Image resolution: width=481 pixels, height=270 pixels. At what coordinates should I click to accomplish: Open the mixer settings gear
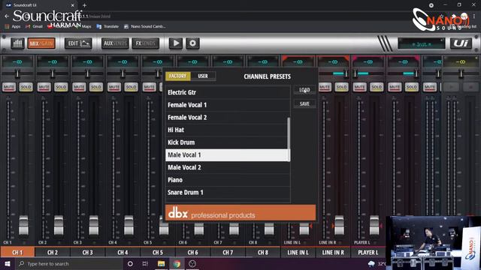(192, 43)
